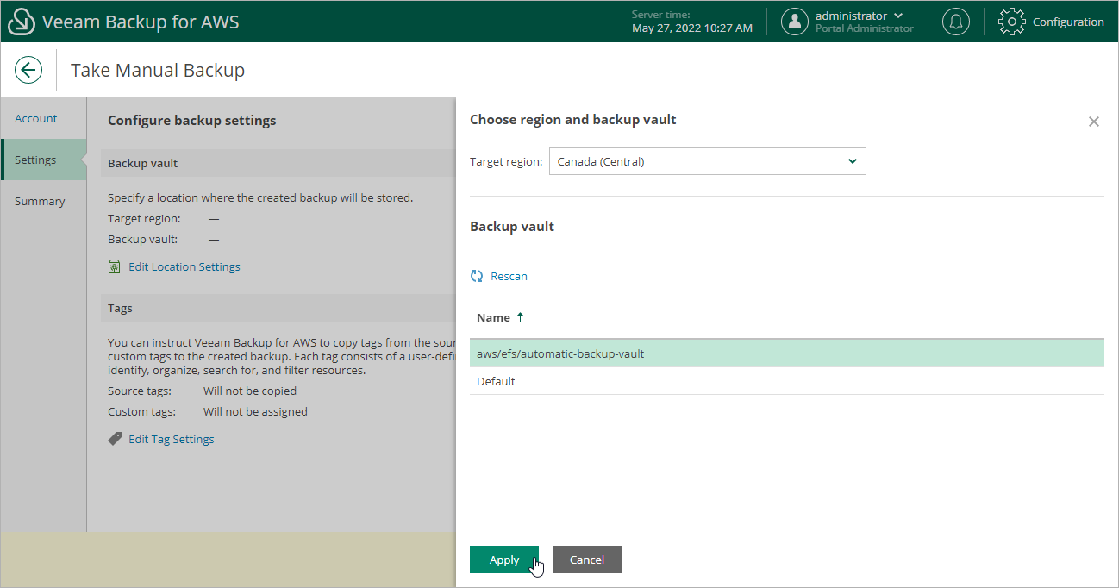This screenshot has height=588, width=1119.
Task: Click the Cancel button
Action: [587, 560]
